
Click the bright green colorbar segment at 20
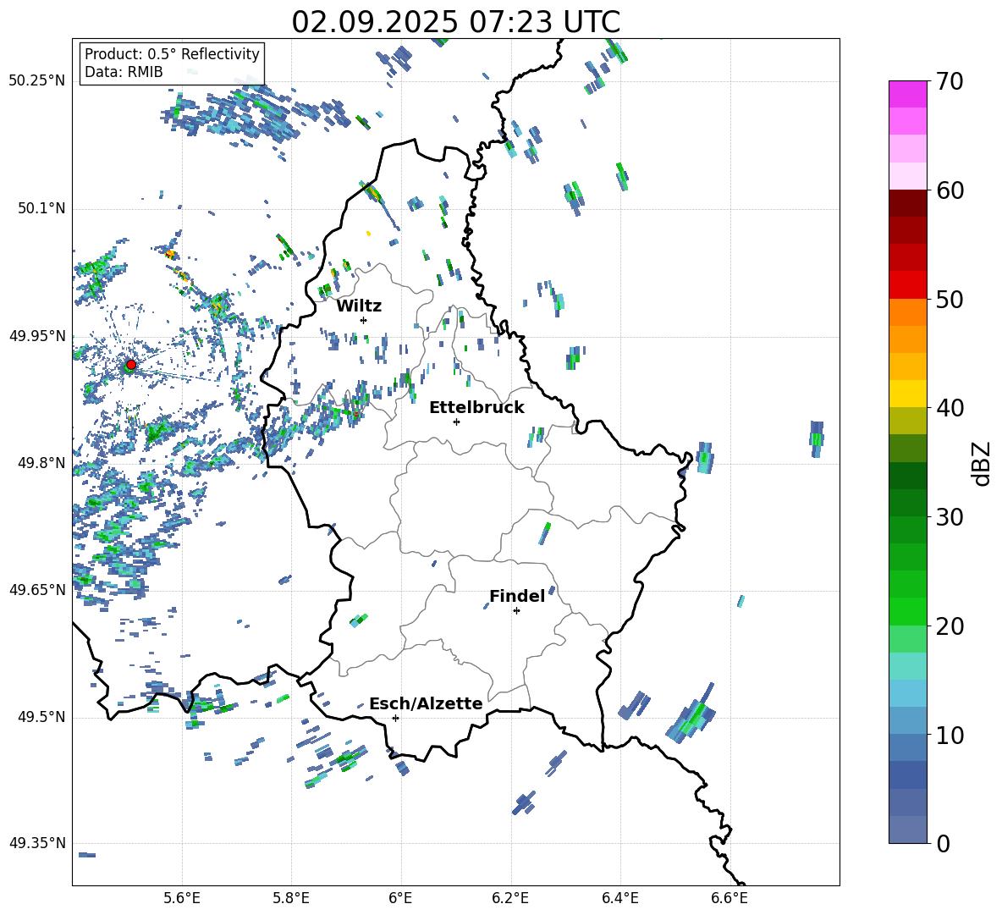(x=907, y=611)
